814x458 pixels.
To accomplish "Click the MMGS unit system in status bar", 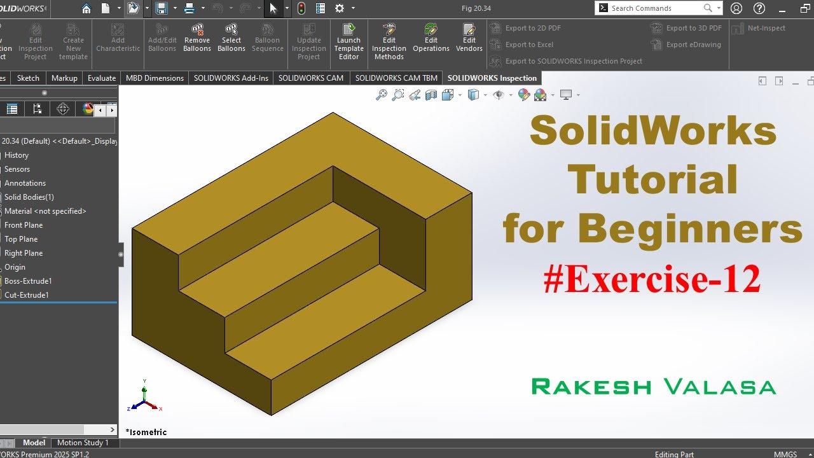I will point(787,454).
